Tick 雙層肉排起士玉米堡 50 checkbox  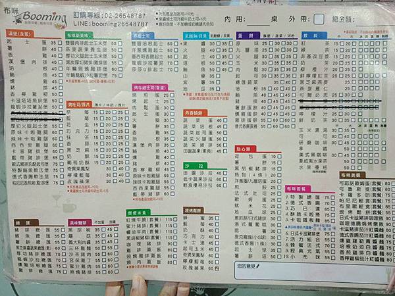[120, 43]
